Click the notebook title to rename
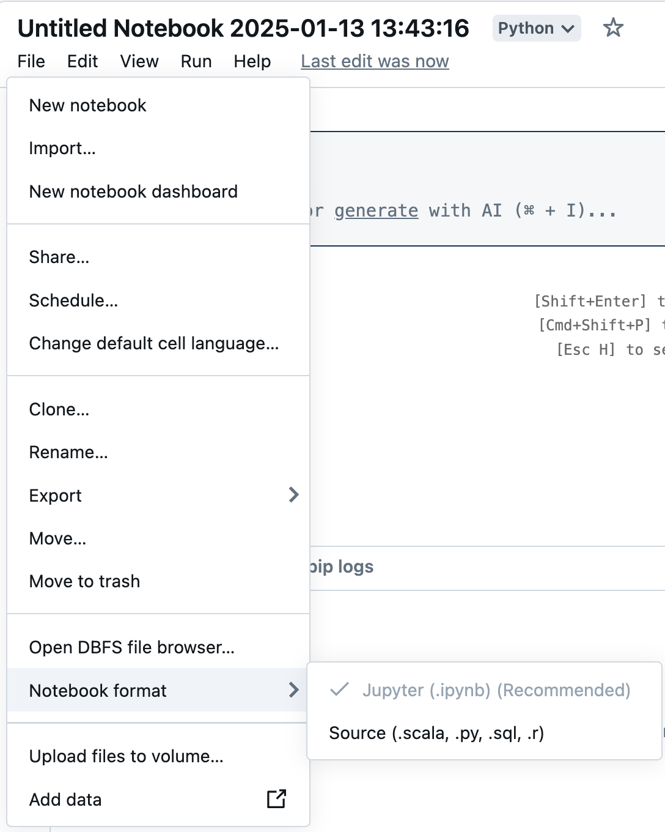The height and width of the screenshot is (832, 665). (x=243, y=28)
